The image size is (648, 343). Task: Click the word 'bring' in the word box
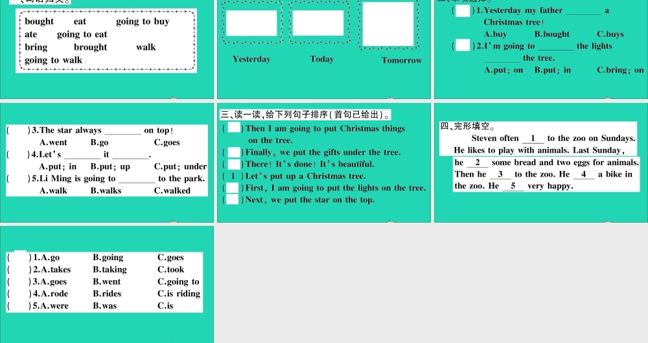point(36,47)
